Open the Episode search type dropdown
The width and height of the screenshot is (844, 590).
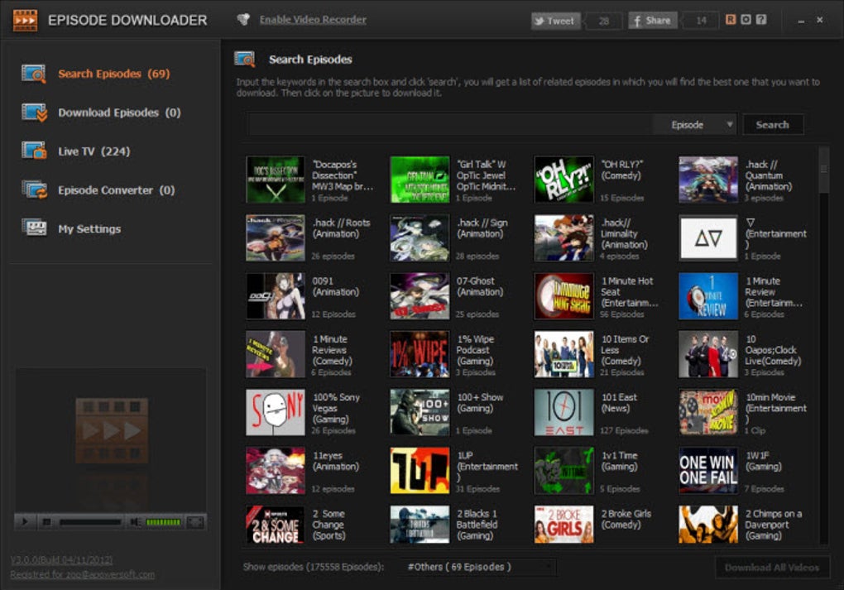pyautogui.click(x=694, y=125)
